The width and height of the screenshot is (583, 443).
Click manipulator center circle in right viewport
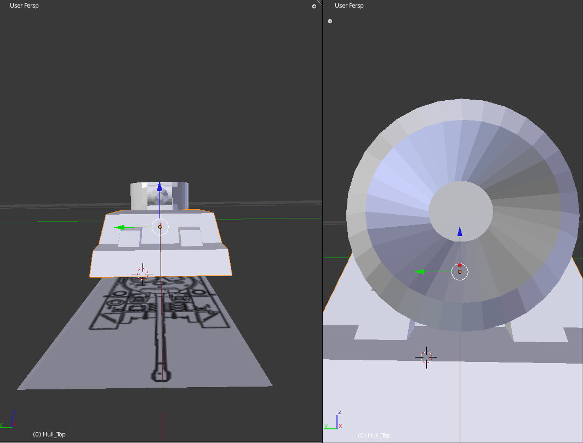(x=460, y=272)
